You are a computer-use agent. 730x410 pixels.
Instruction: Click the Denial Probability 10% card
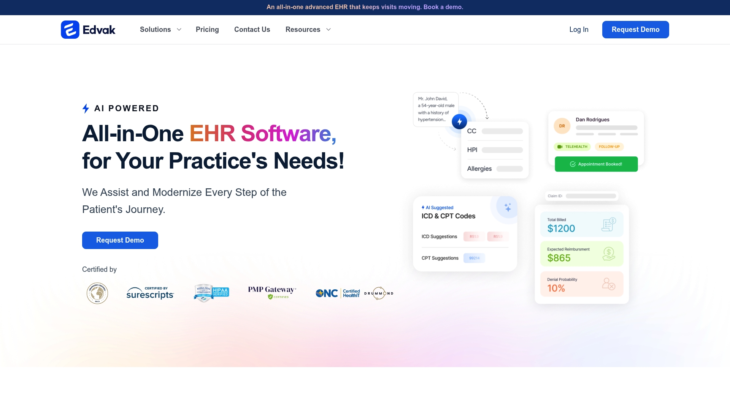(x=582, y=284)
